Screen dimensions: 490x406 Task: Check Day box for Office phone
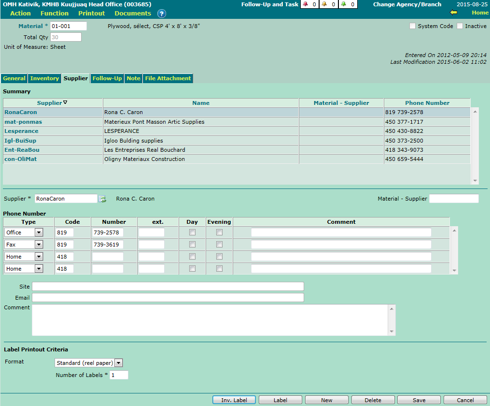pos(192,232)
